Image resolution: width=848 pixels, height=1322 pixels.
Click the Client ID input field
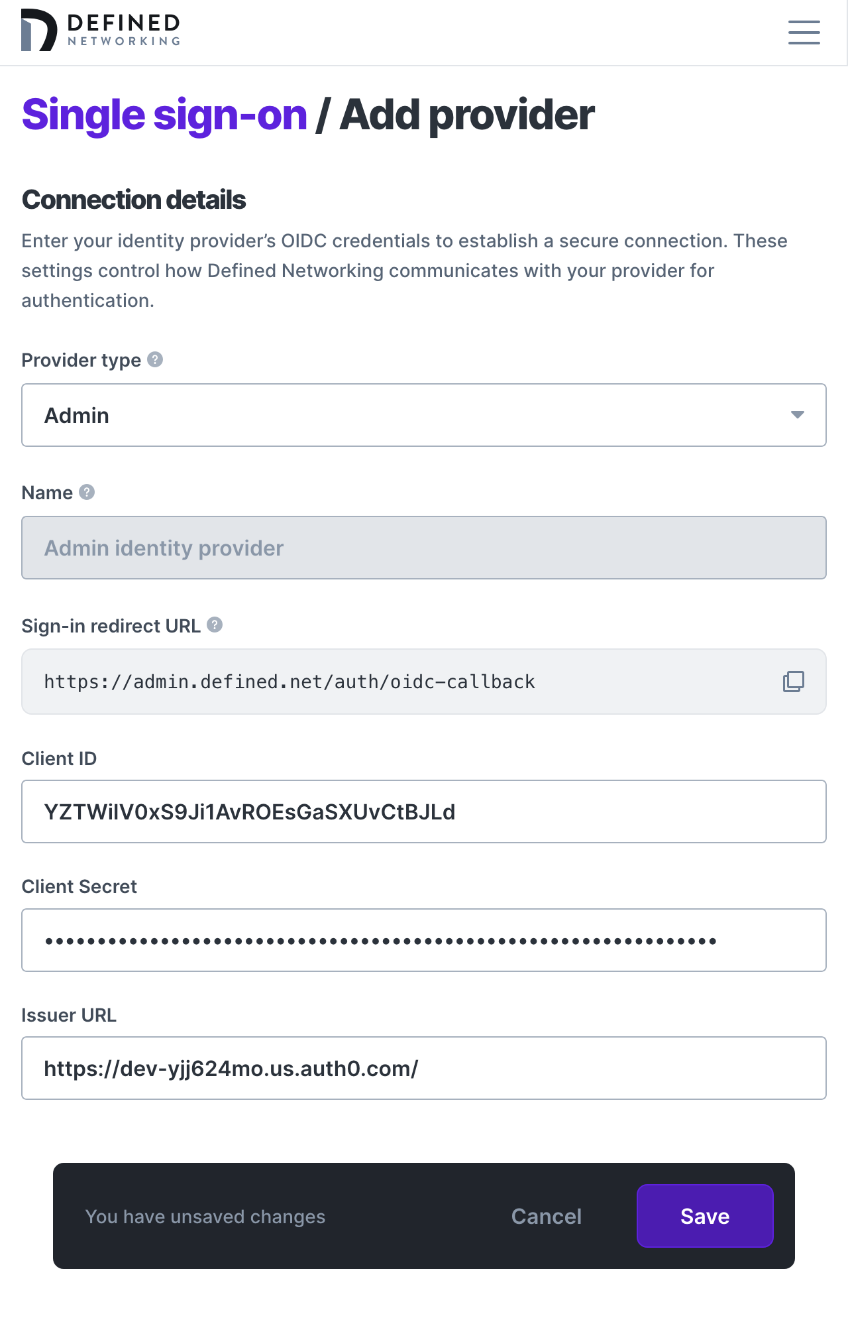pyautogui.click(x=424, y=811)
